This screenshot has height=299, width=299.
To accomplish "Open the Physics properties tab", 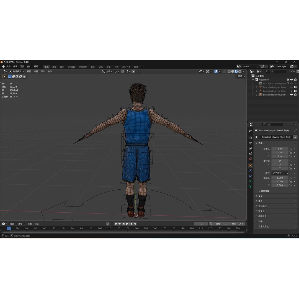I will [250, 171].
